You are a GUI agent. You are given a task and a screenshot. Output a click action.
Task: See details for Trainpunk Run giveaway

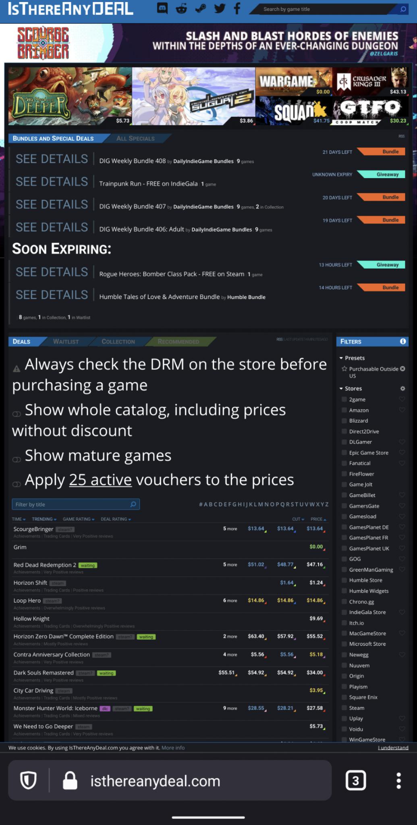[x=52, y=182]
